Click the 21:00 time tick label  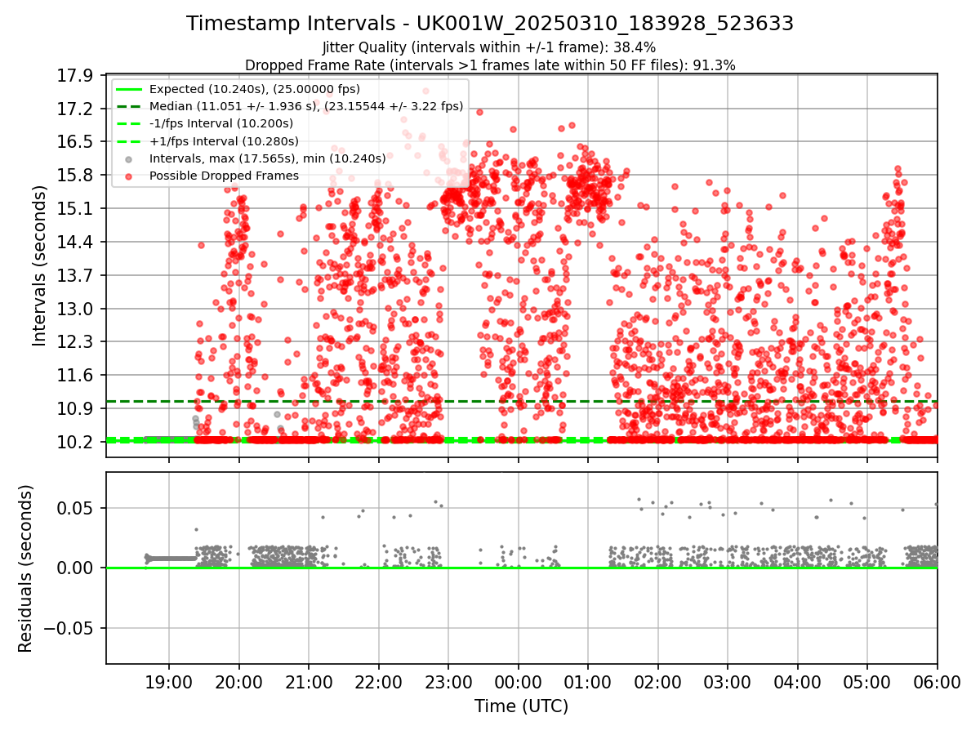[x=309, y=682]
